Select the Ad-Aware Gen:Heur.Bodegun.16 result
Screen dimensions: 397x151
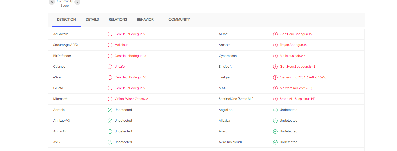[x=130, y=34]
